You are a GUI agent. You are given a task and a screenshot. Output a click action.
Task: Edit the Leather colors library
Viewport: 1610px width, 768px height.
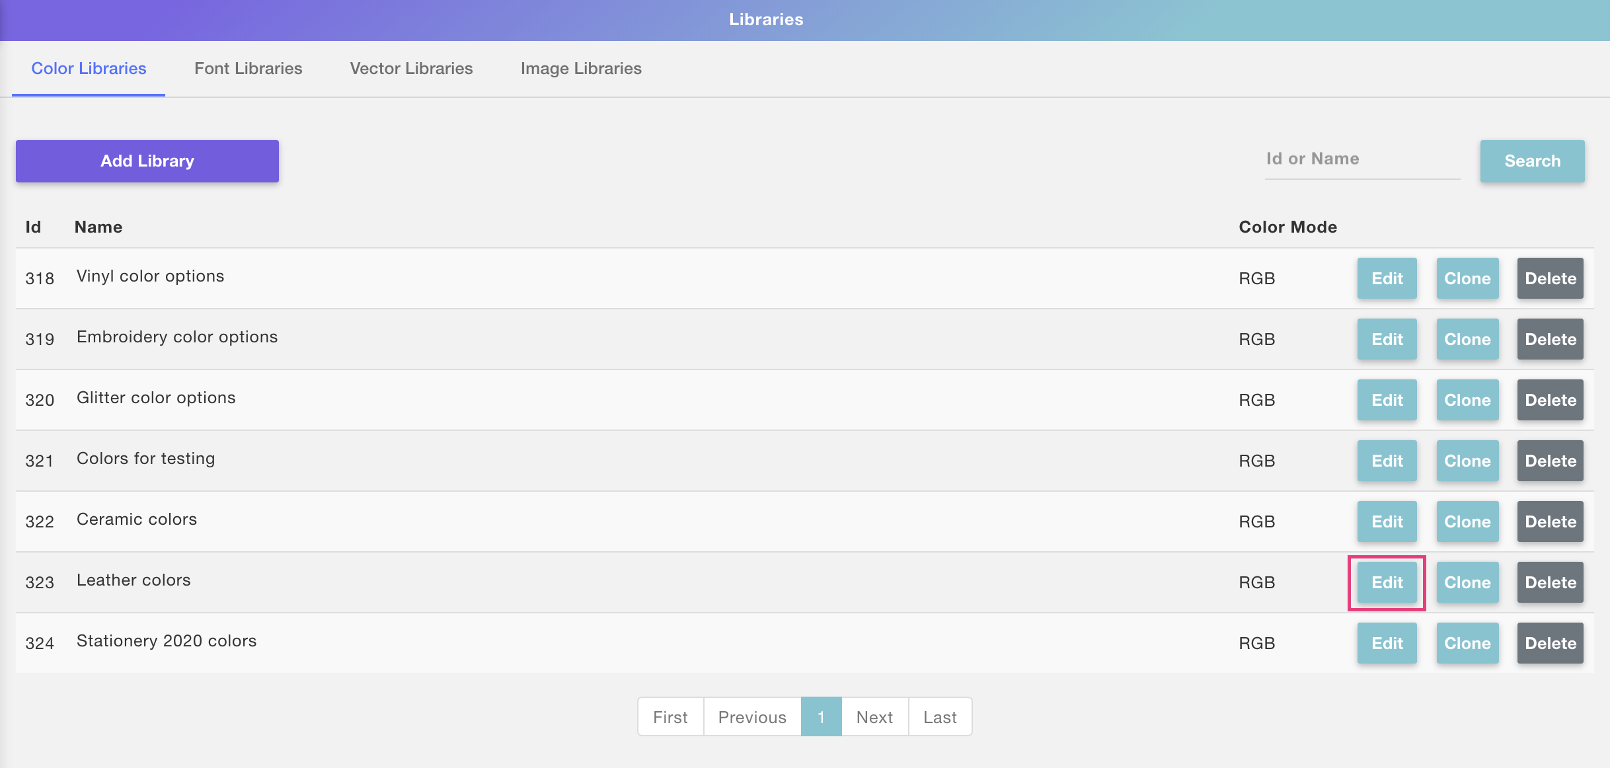tap(1387, 583)
